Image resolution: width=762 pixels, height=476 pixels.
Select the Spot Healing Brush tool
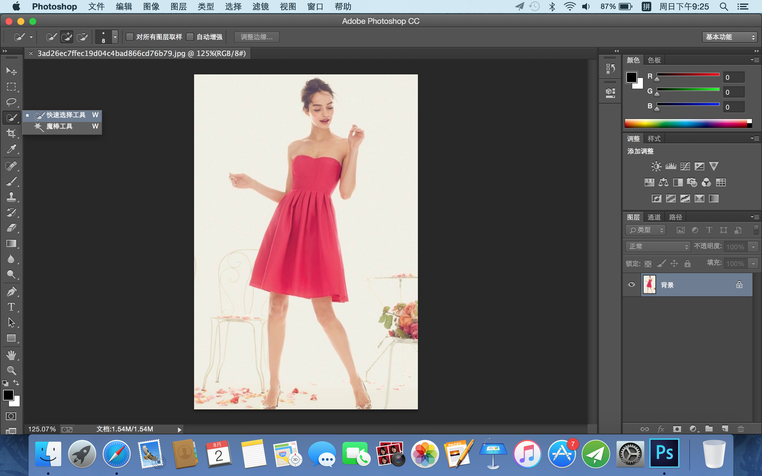11,166
